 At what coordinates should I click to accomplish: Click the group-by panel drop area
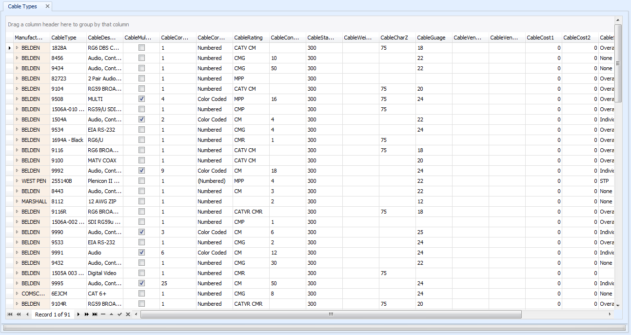(x=310, y=24)
